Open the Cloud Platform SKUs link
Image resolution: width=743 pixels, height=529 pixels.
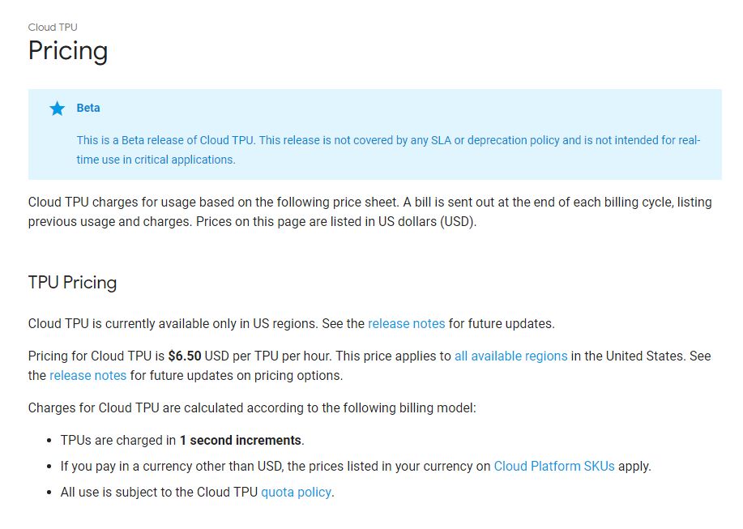pos(554,467)
